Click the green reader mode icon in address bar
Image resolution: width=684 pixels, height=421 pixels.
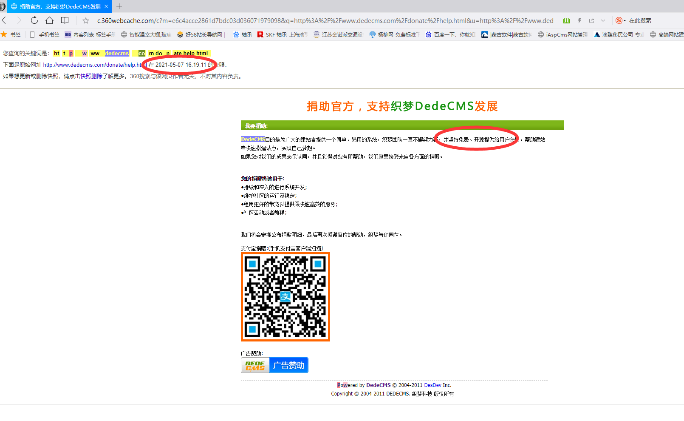click(x=566, y=20)
